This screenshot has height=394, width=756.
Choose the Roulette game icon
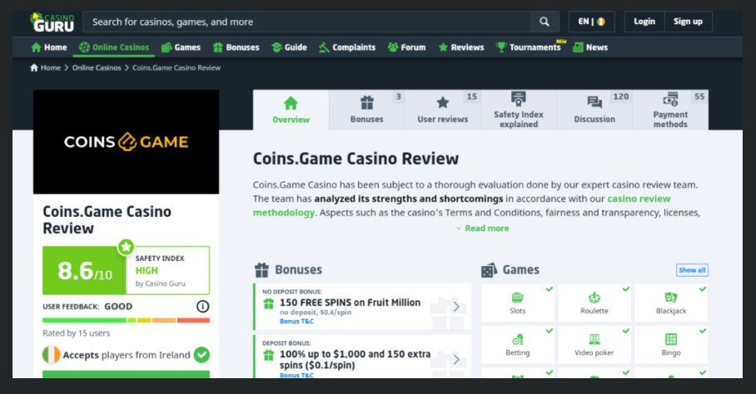coord(594,298)
